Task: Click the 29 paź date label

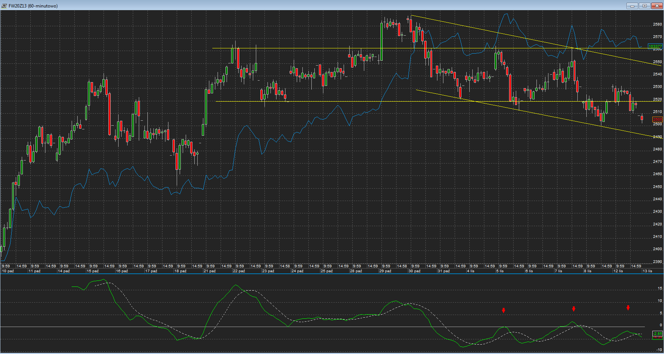Action: pyautogui.click(x=386, y=271)
